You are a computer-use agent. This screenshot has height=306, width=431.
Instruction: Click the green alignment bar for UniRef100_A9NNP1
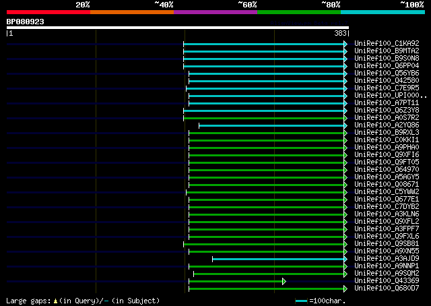267,267
